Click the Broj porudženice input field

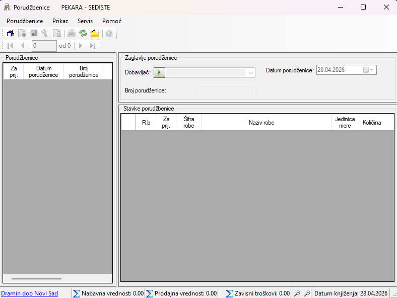(x=226, y=90)
